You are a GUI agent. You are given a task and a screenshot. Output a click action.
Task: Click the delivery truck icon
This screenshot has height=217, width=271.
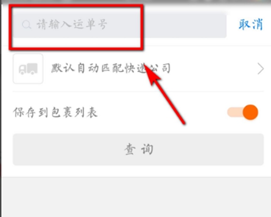click(28, 68)
